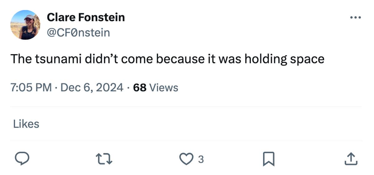Open the Likes list
Viewport: 374px width, 175px height.
[26, 124]
